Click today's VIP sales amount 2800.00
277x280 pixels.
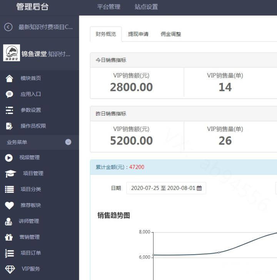click(131, 87)
